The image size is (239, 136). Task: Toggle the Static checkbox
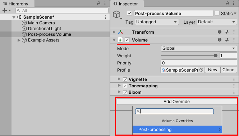click(x=217, y=13)
